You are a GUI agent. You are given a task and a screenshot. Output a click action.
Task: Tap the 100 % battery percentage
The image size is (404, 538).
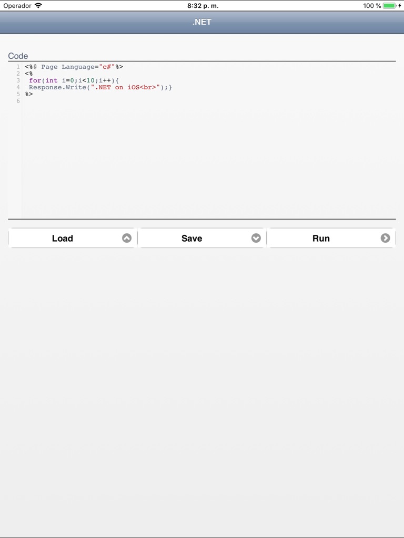[x=372, y=6]
